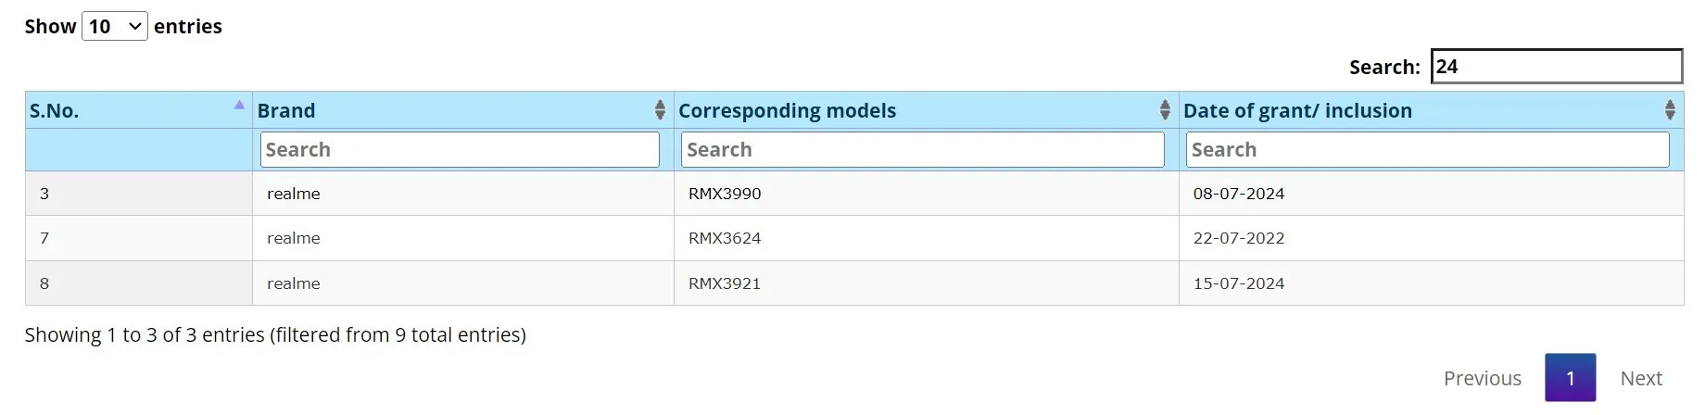Select page 1 pagination button
Screen dimensions: 1705x415
[x=1571, y=378]
